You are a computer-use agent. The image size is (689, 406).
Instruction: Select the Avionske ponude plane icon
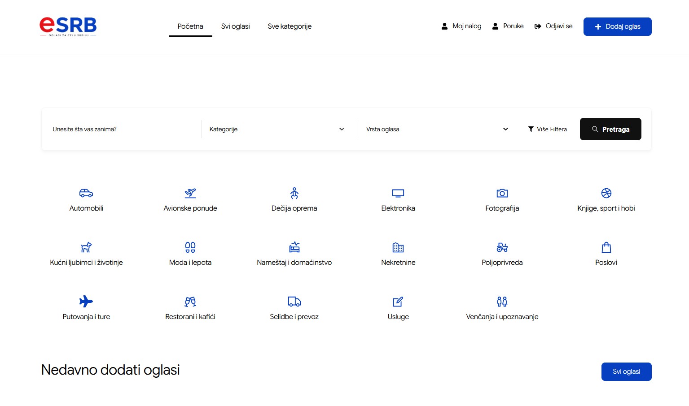click(x=190, y=193)
